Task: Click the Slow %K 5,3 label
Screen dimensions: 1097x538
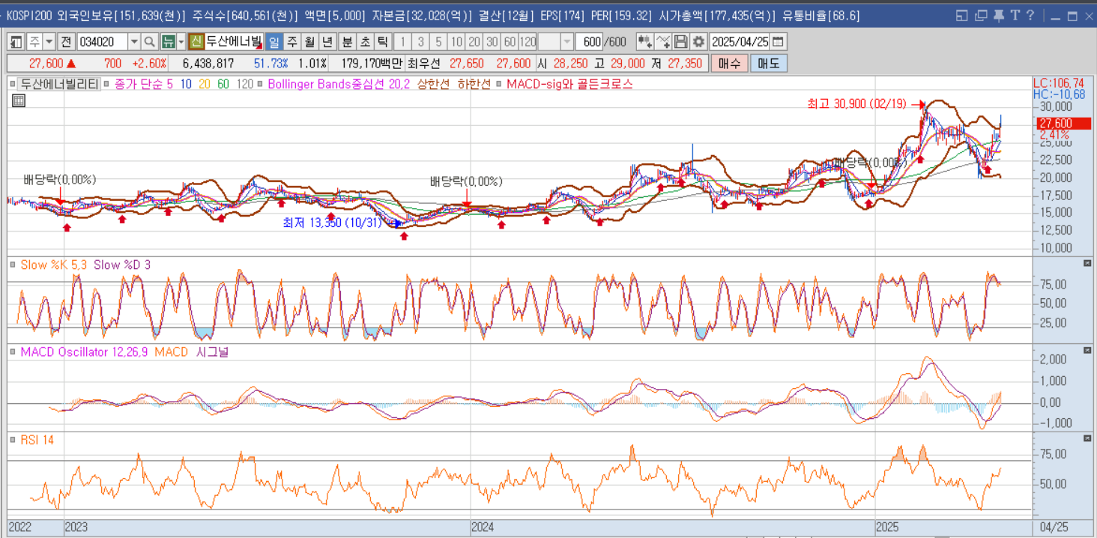Action: pyautogui.click(x=53, y=265)
